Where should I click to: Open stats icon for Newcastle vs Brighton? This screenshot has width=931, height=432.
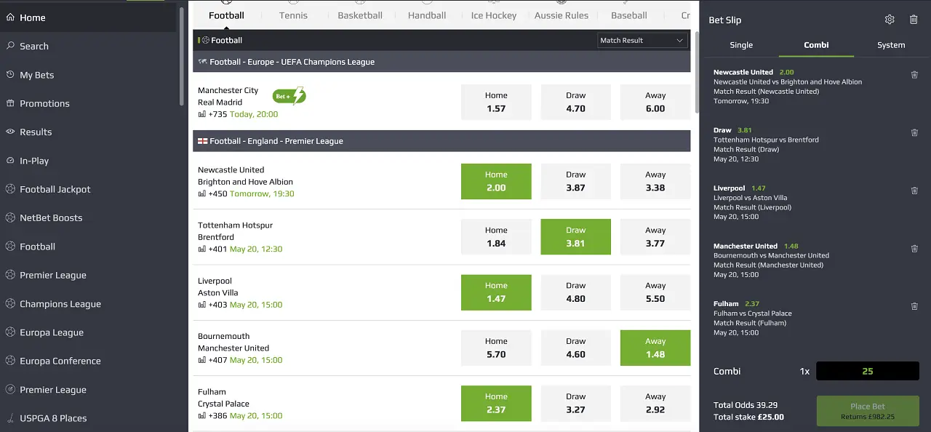(201, 193)
